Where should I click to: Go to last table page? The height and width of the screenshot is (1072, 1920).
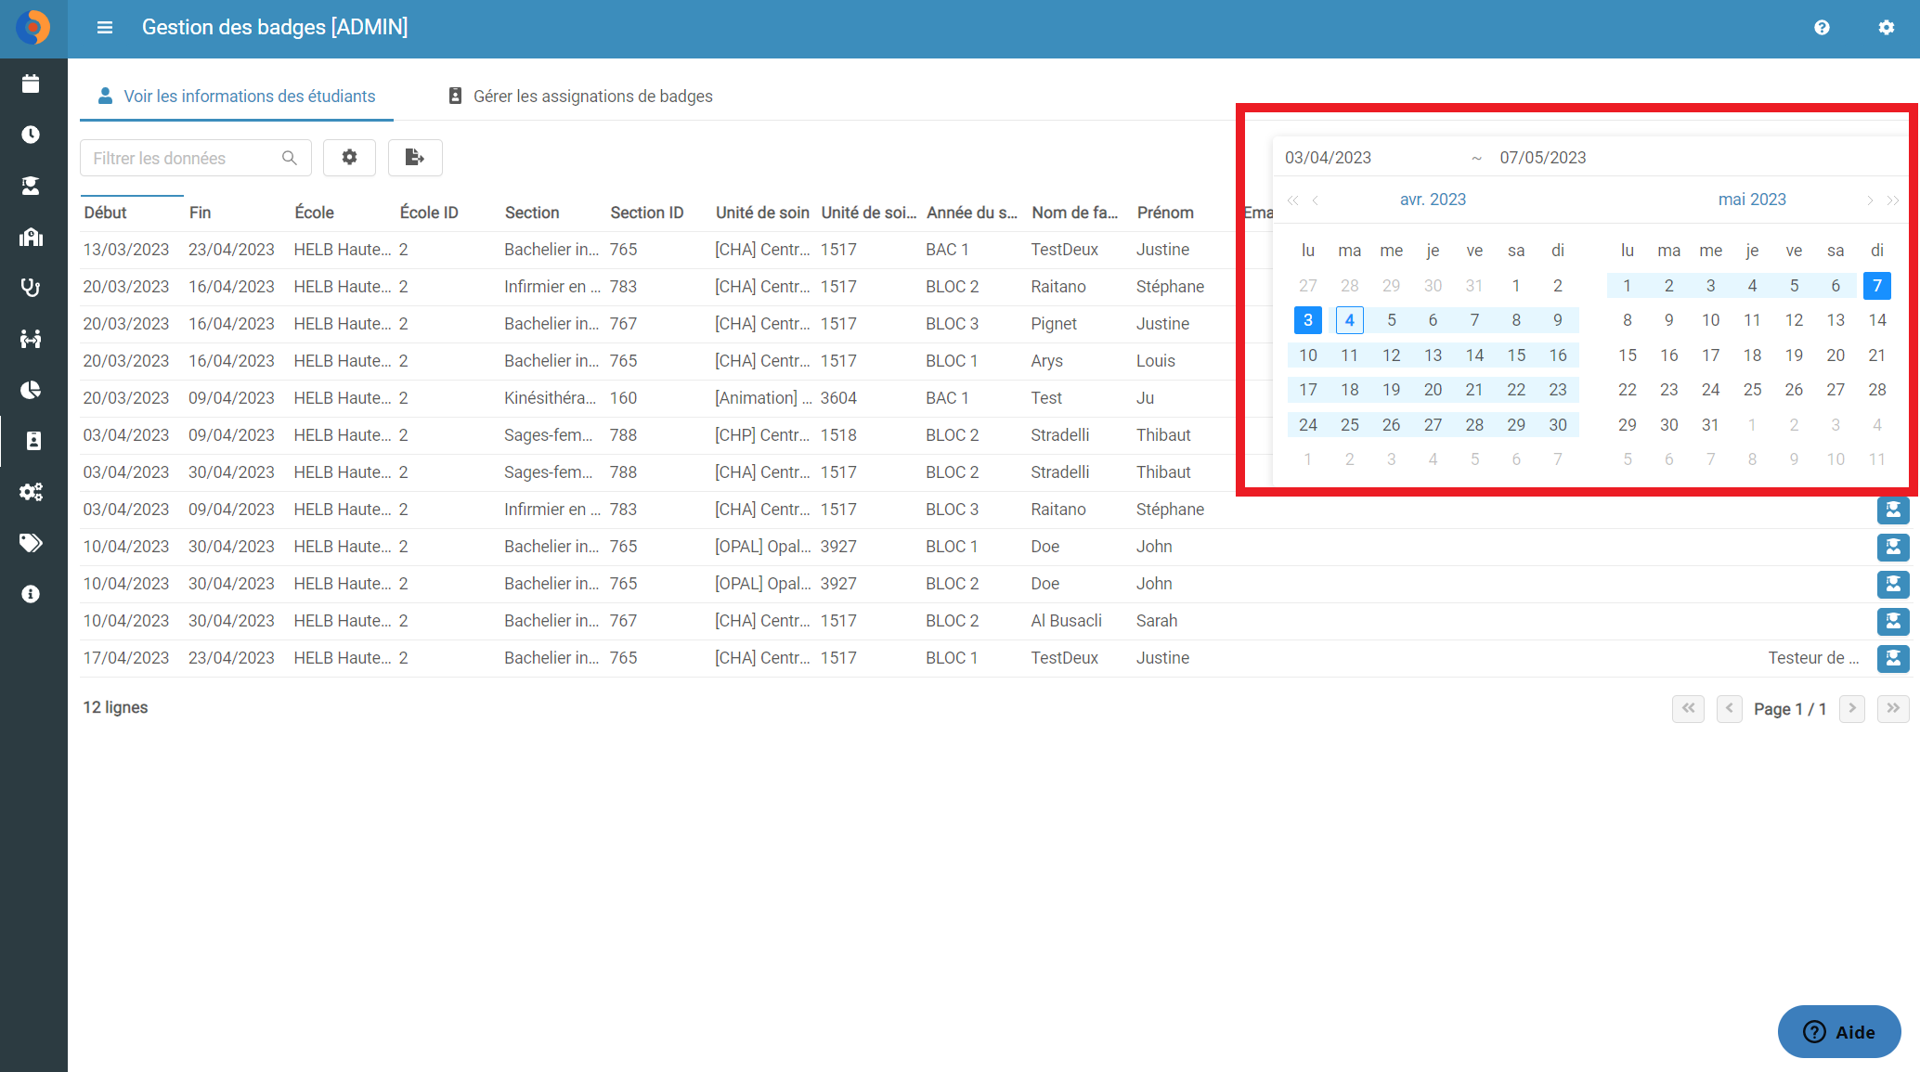tap(1893, 708)
